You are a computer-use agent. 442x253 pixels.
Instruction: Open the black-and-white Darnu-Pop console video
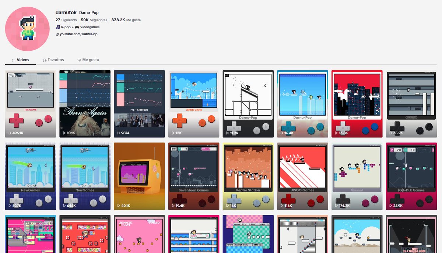248,104
